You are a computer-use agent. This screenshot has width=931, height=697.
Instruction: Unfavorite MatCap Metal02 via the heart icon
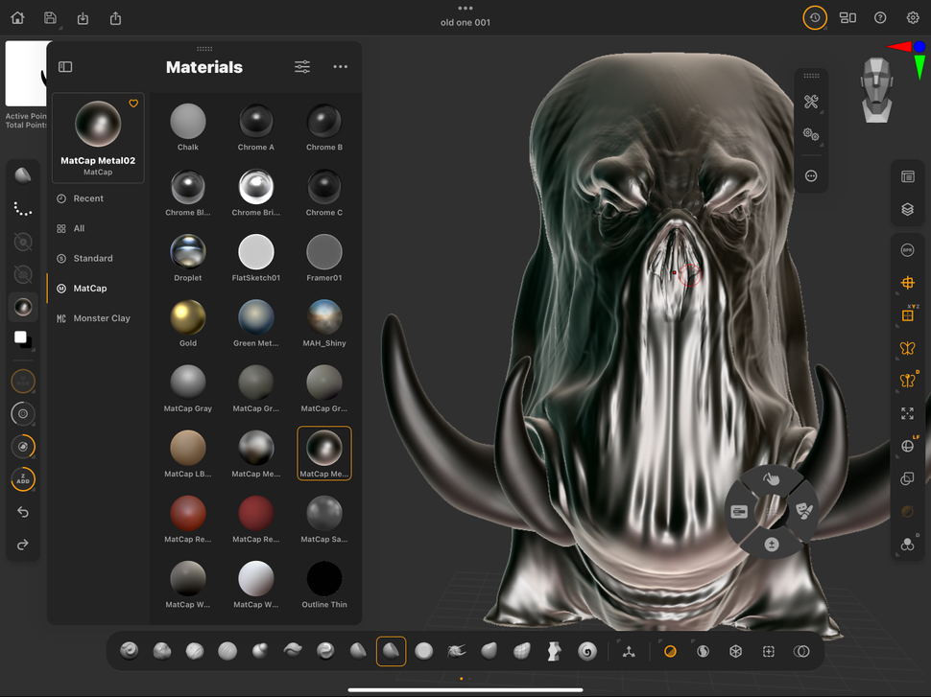[x=133, y=103]
